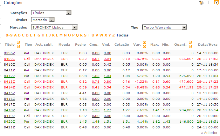Viewport: 220px width, 136px height.
Task: Click Cmp. price 0.78 for 8413Z
Action: pos(96,82)
